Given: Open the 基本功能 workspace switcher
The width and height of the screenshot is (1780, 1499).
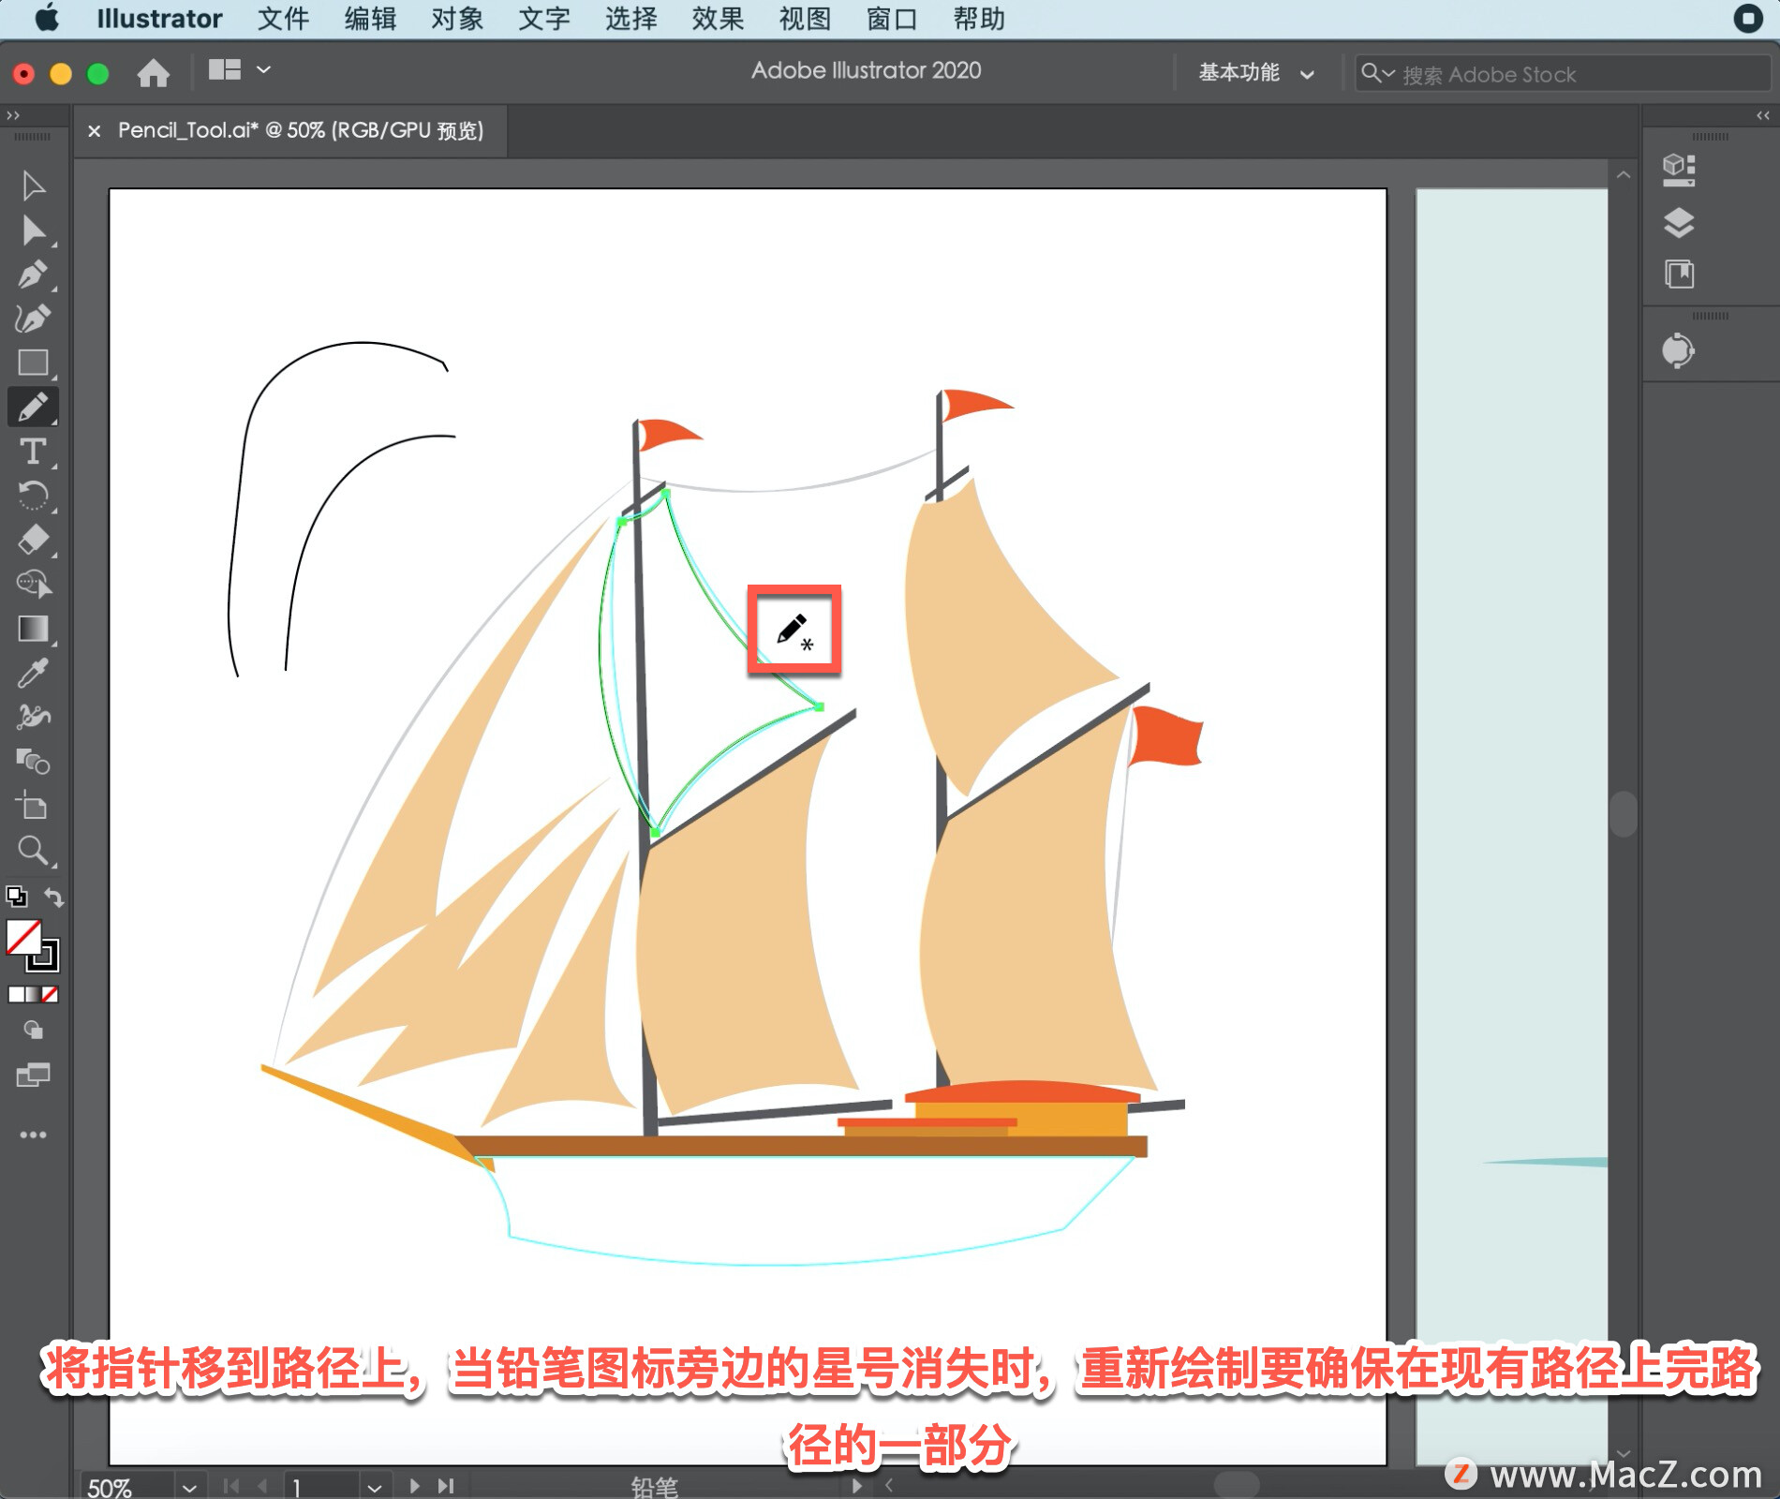Looking at the screenshot, I should (1257, 73).
